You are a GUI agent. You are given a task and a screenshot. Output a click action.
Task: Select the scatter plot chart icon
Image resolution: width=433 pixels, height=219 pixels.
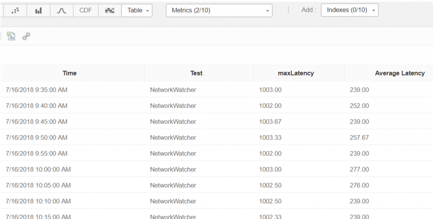pos(15,11)
